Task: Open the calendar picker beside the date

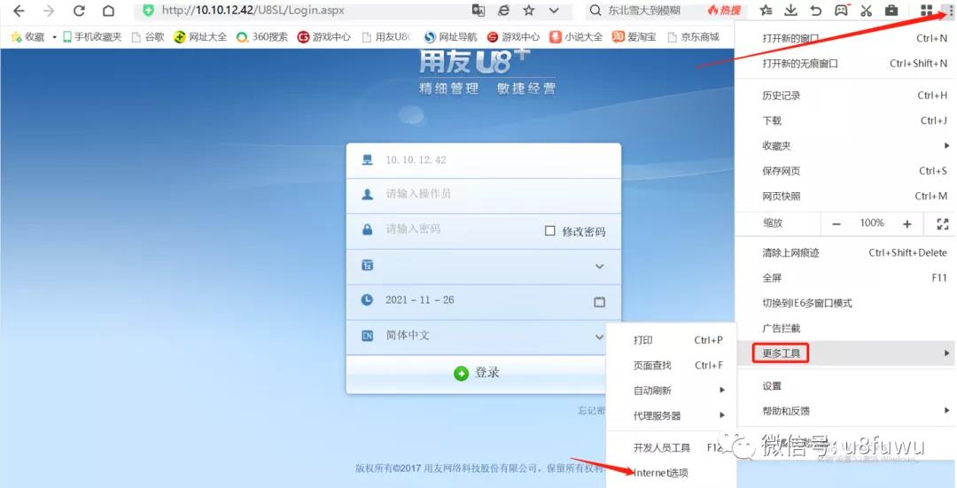Action: point(599,301)
